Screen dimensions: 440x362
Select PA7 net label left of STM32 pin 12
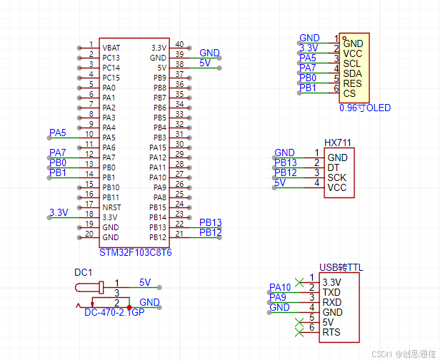pos(58,152)
